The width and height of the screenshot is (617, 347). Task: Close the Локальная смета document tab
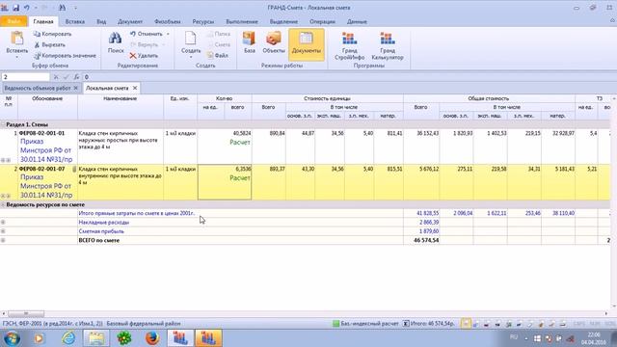tap(135, 88)
